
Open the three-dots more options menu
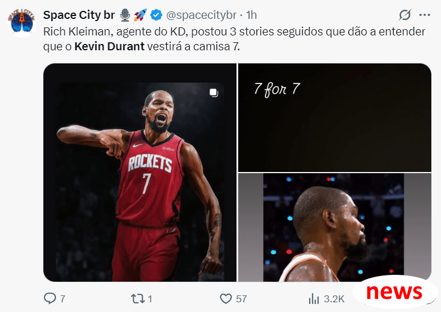[x=424, y=15]
